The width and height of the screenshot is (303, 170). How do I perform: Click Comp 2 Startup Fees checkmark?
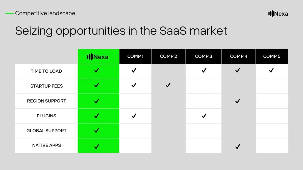coord(168,85)
